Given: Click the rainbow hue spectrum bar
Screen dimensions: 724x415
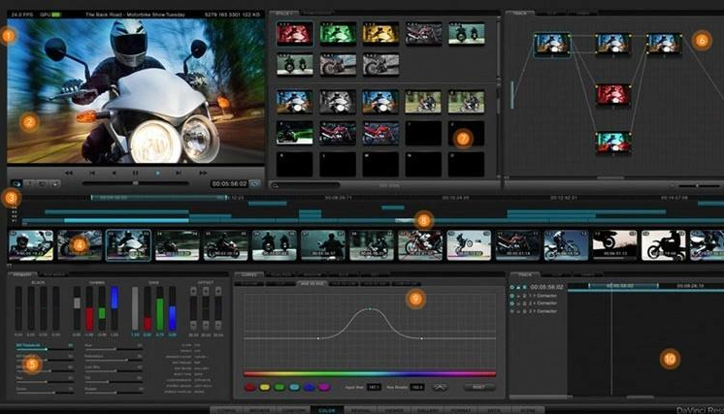Looking at the screenshot, I should point(370,374).
